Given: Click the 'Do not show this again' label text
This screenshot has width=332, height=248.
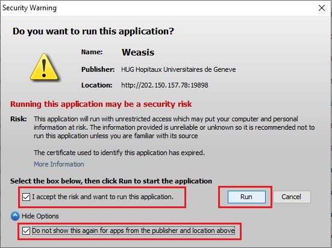Looking at the screenshot, I should [133, 231].
